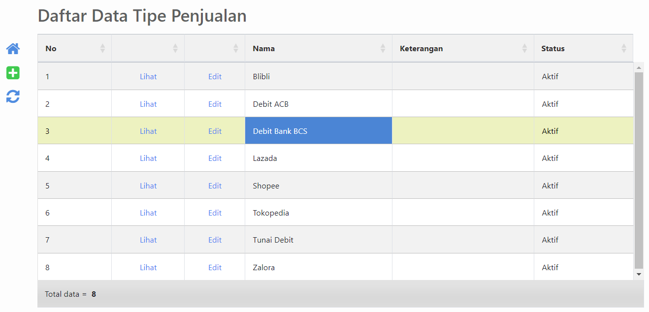This screenshot has height=312, width=649.
Task: Edit the Tokopedia entry
Action: coord(215,213)
